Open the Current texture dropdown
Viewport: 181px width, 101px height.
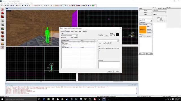point(151,24)
